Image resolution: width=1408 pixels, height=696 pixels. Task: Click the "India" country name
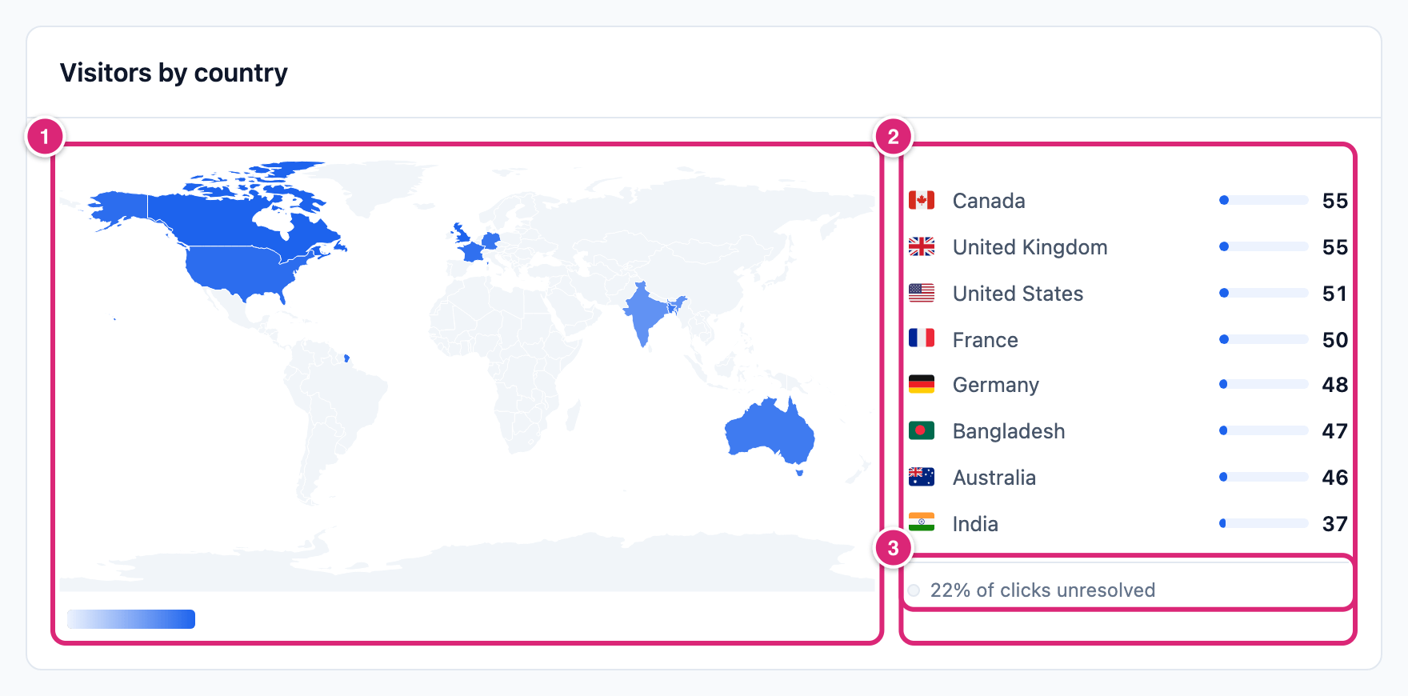(975, 524)
